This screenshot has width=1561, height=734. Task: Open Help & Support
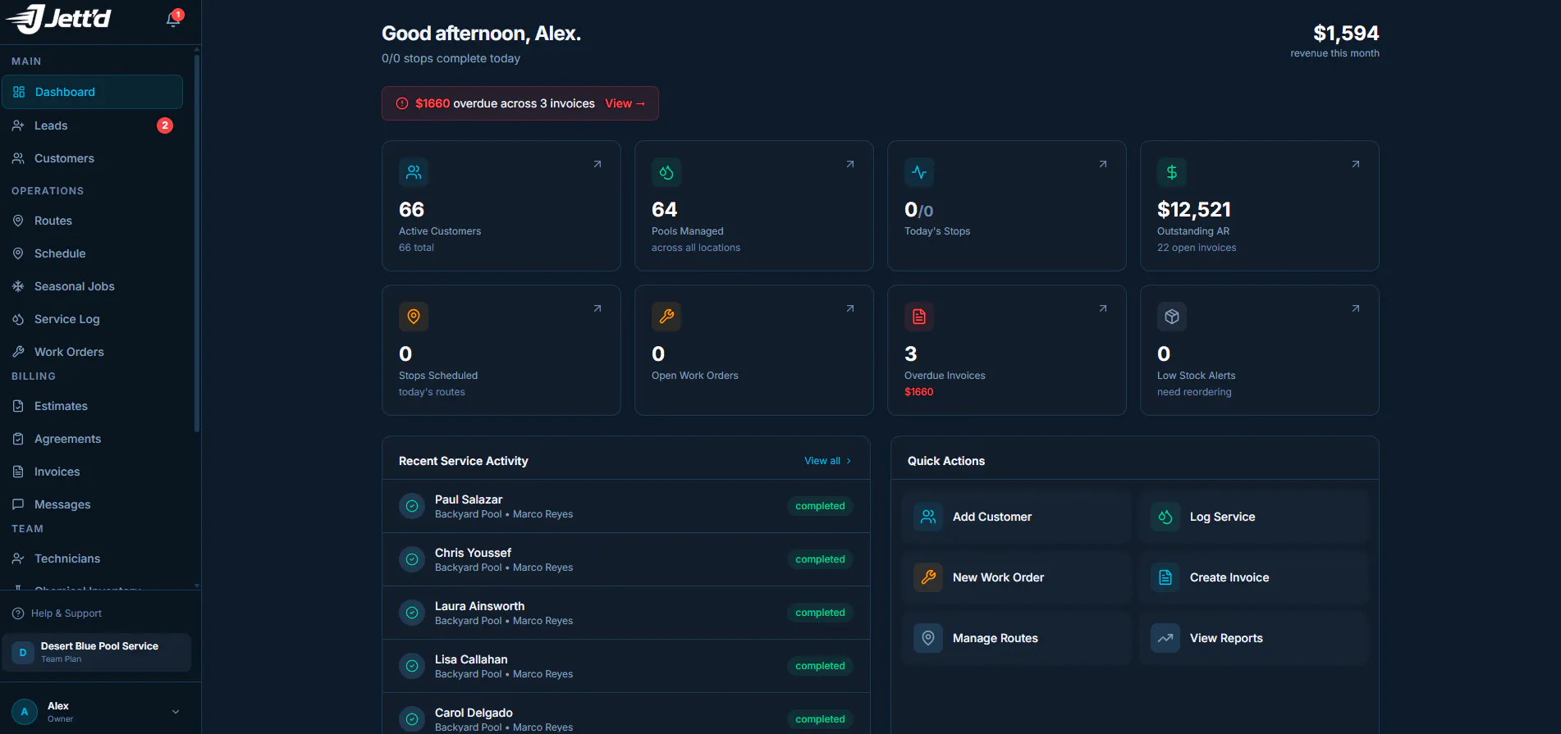tap(57, 613)
